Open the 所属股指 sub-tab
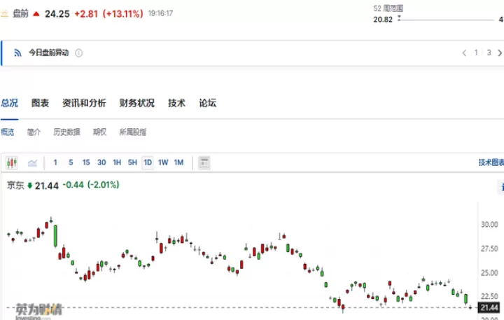 (x=133, y=132)
